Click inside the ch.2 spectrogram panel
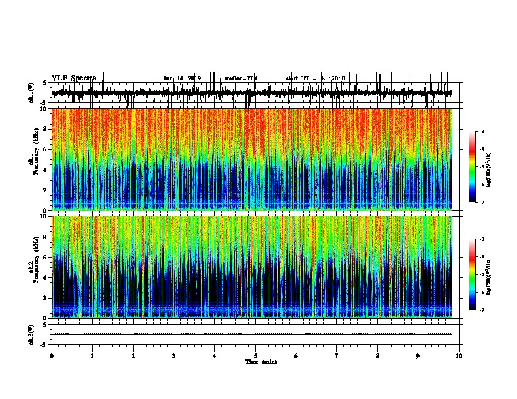Viewport: 517px width, 399px height. coord(251,267)
